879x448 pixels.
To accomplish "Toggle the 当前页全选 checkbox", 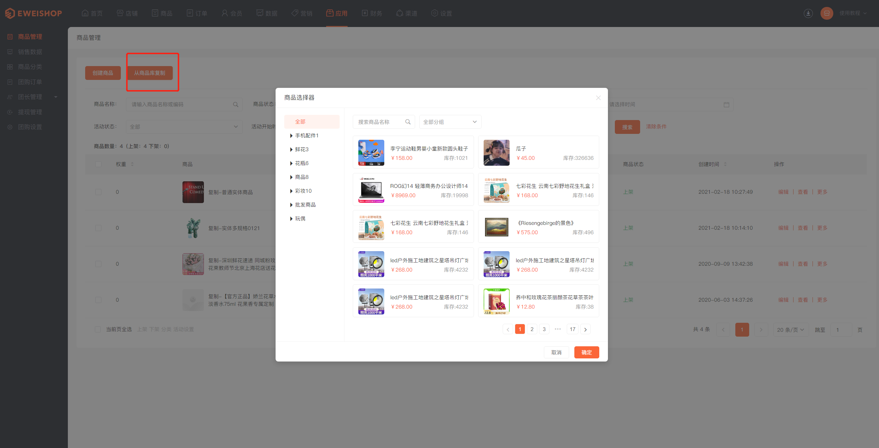I will pyautogui.click(x=98, y=329).
